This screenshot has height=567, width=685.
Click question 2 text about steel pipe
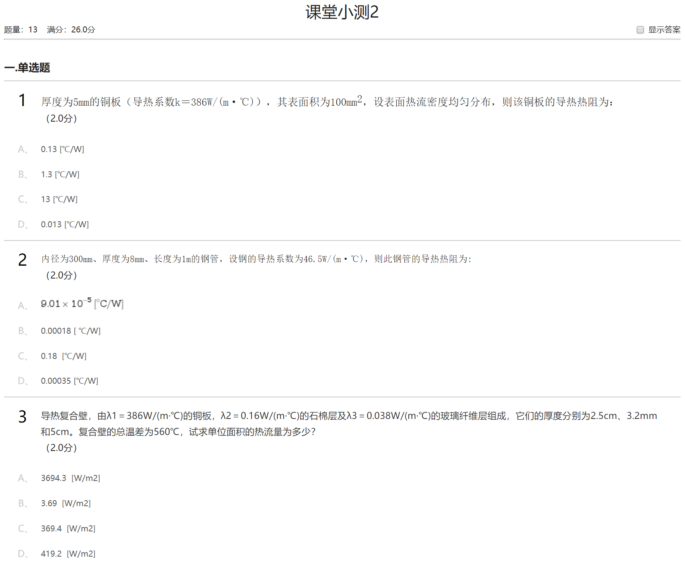coord(256,259)
